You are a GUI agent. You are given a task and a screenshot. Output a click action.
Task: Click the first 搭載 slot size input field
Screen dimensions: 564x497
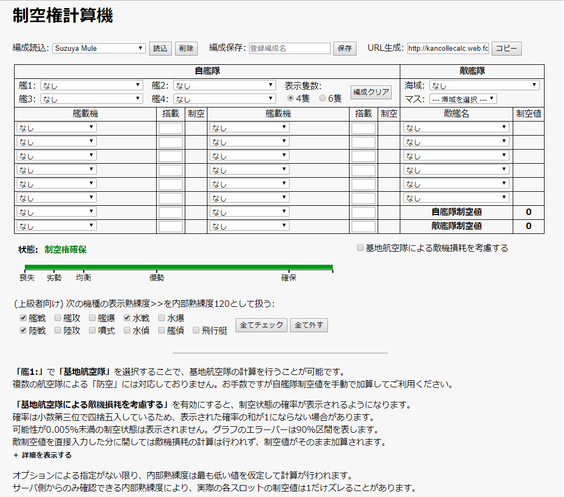[x=170, y=127]
